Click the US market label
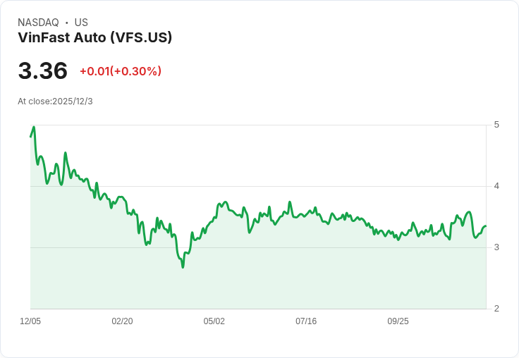The image size is (519, 358). coord(81,23)
